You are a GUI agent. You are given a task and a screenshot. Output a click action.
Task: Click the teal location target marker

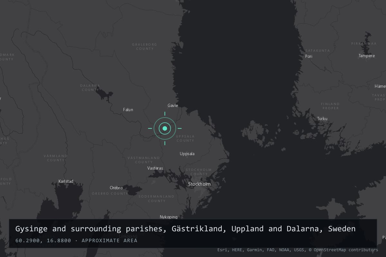point(165,128)
